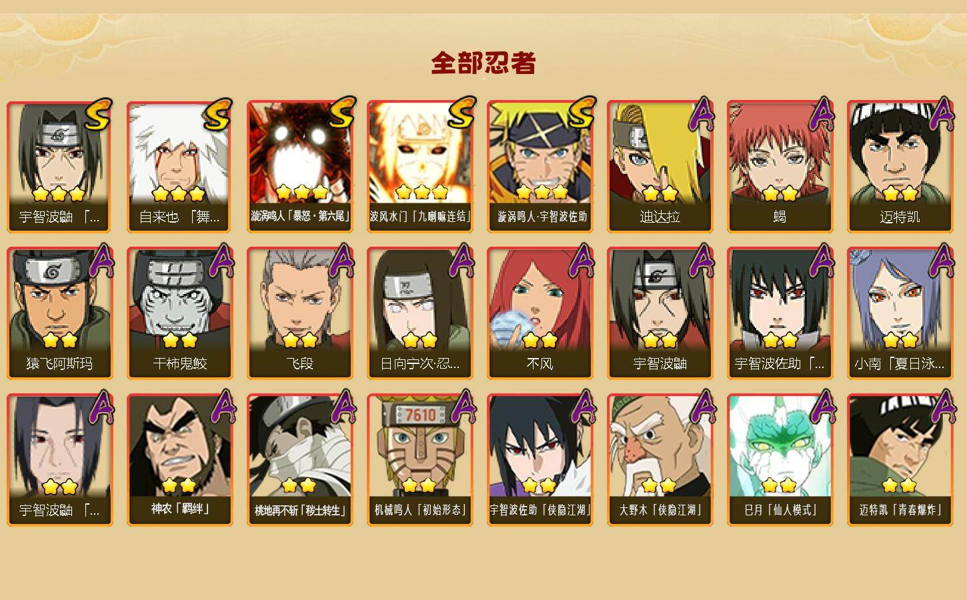The height and width of the screenshot is (600, 967).
Task: Select the 迪达拉 ninja card
Action: (x=660, y=167)
